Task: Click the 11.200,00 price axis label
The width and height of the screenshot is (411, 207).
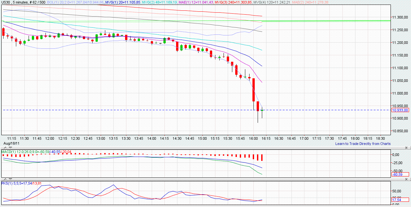Action: coord(400,43)
